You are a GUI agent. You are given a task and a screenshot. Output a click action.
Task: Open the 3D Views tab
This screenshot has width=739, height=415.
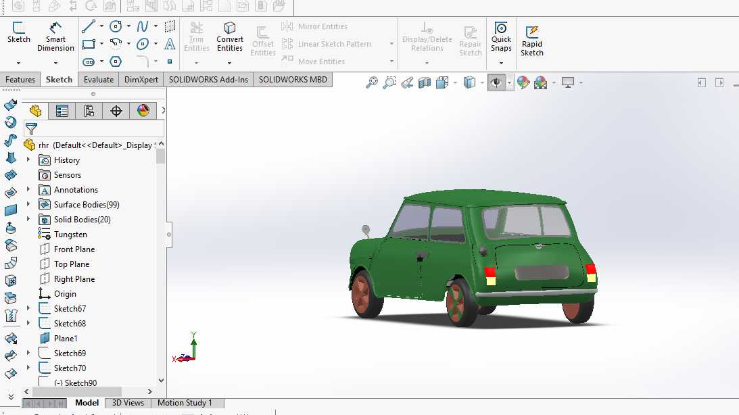point(128,403)
